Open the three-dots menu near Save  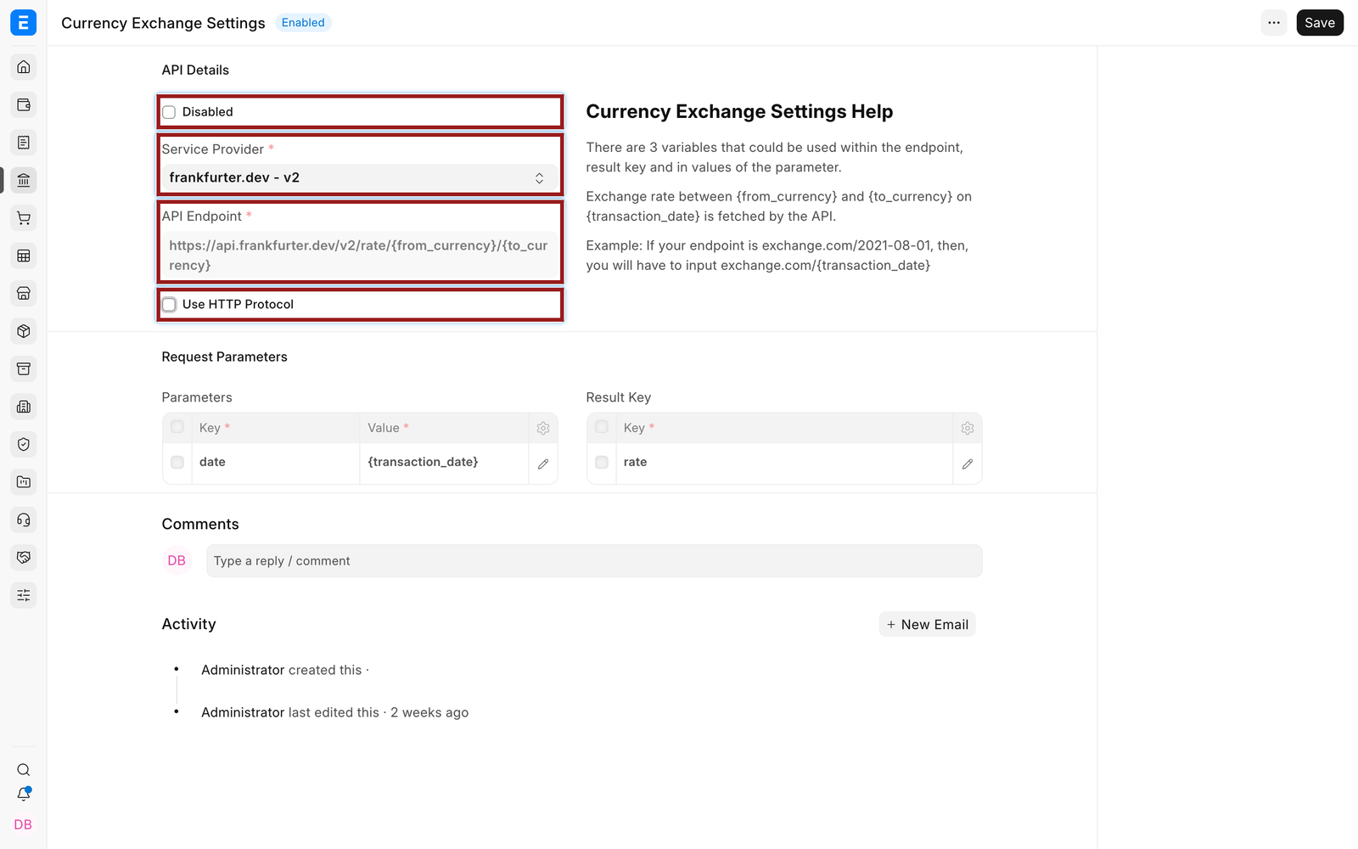point(1274,23)
